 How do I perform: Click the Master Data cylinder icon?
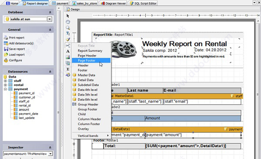(74, 75)
